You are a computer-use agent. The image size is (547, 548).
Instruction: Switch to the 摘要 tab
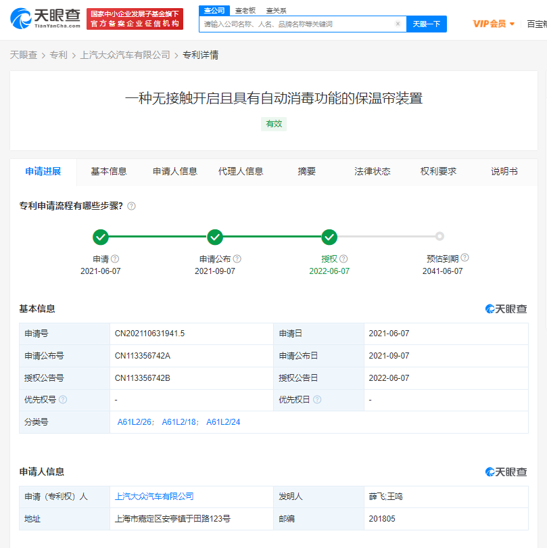pos(307,172)
